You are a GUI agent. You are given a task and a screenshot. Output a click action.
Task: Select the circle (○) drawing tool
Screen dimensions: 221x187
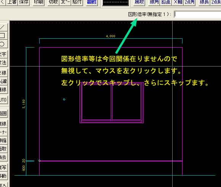pos(3,44)
